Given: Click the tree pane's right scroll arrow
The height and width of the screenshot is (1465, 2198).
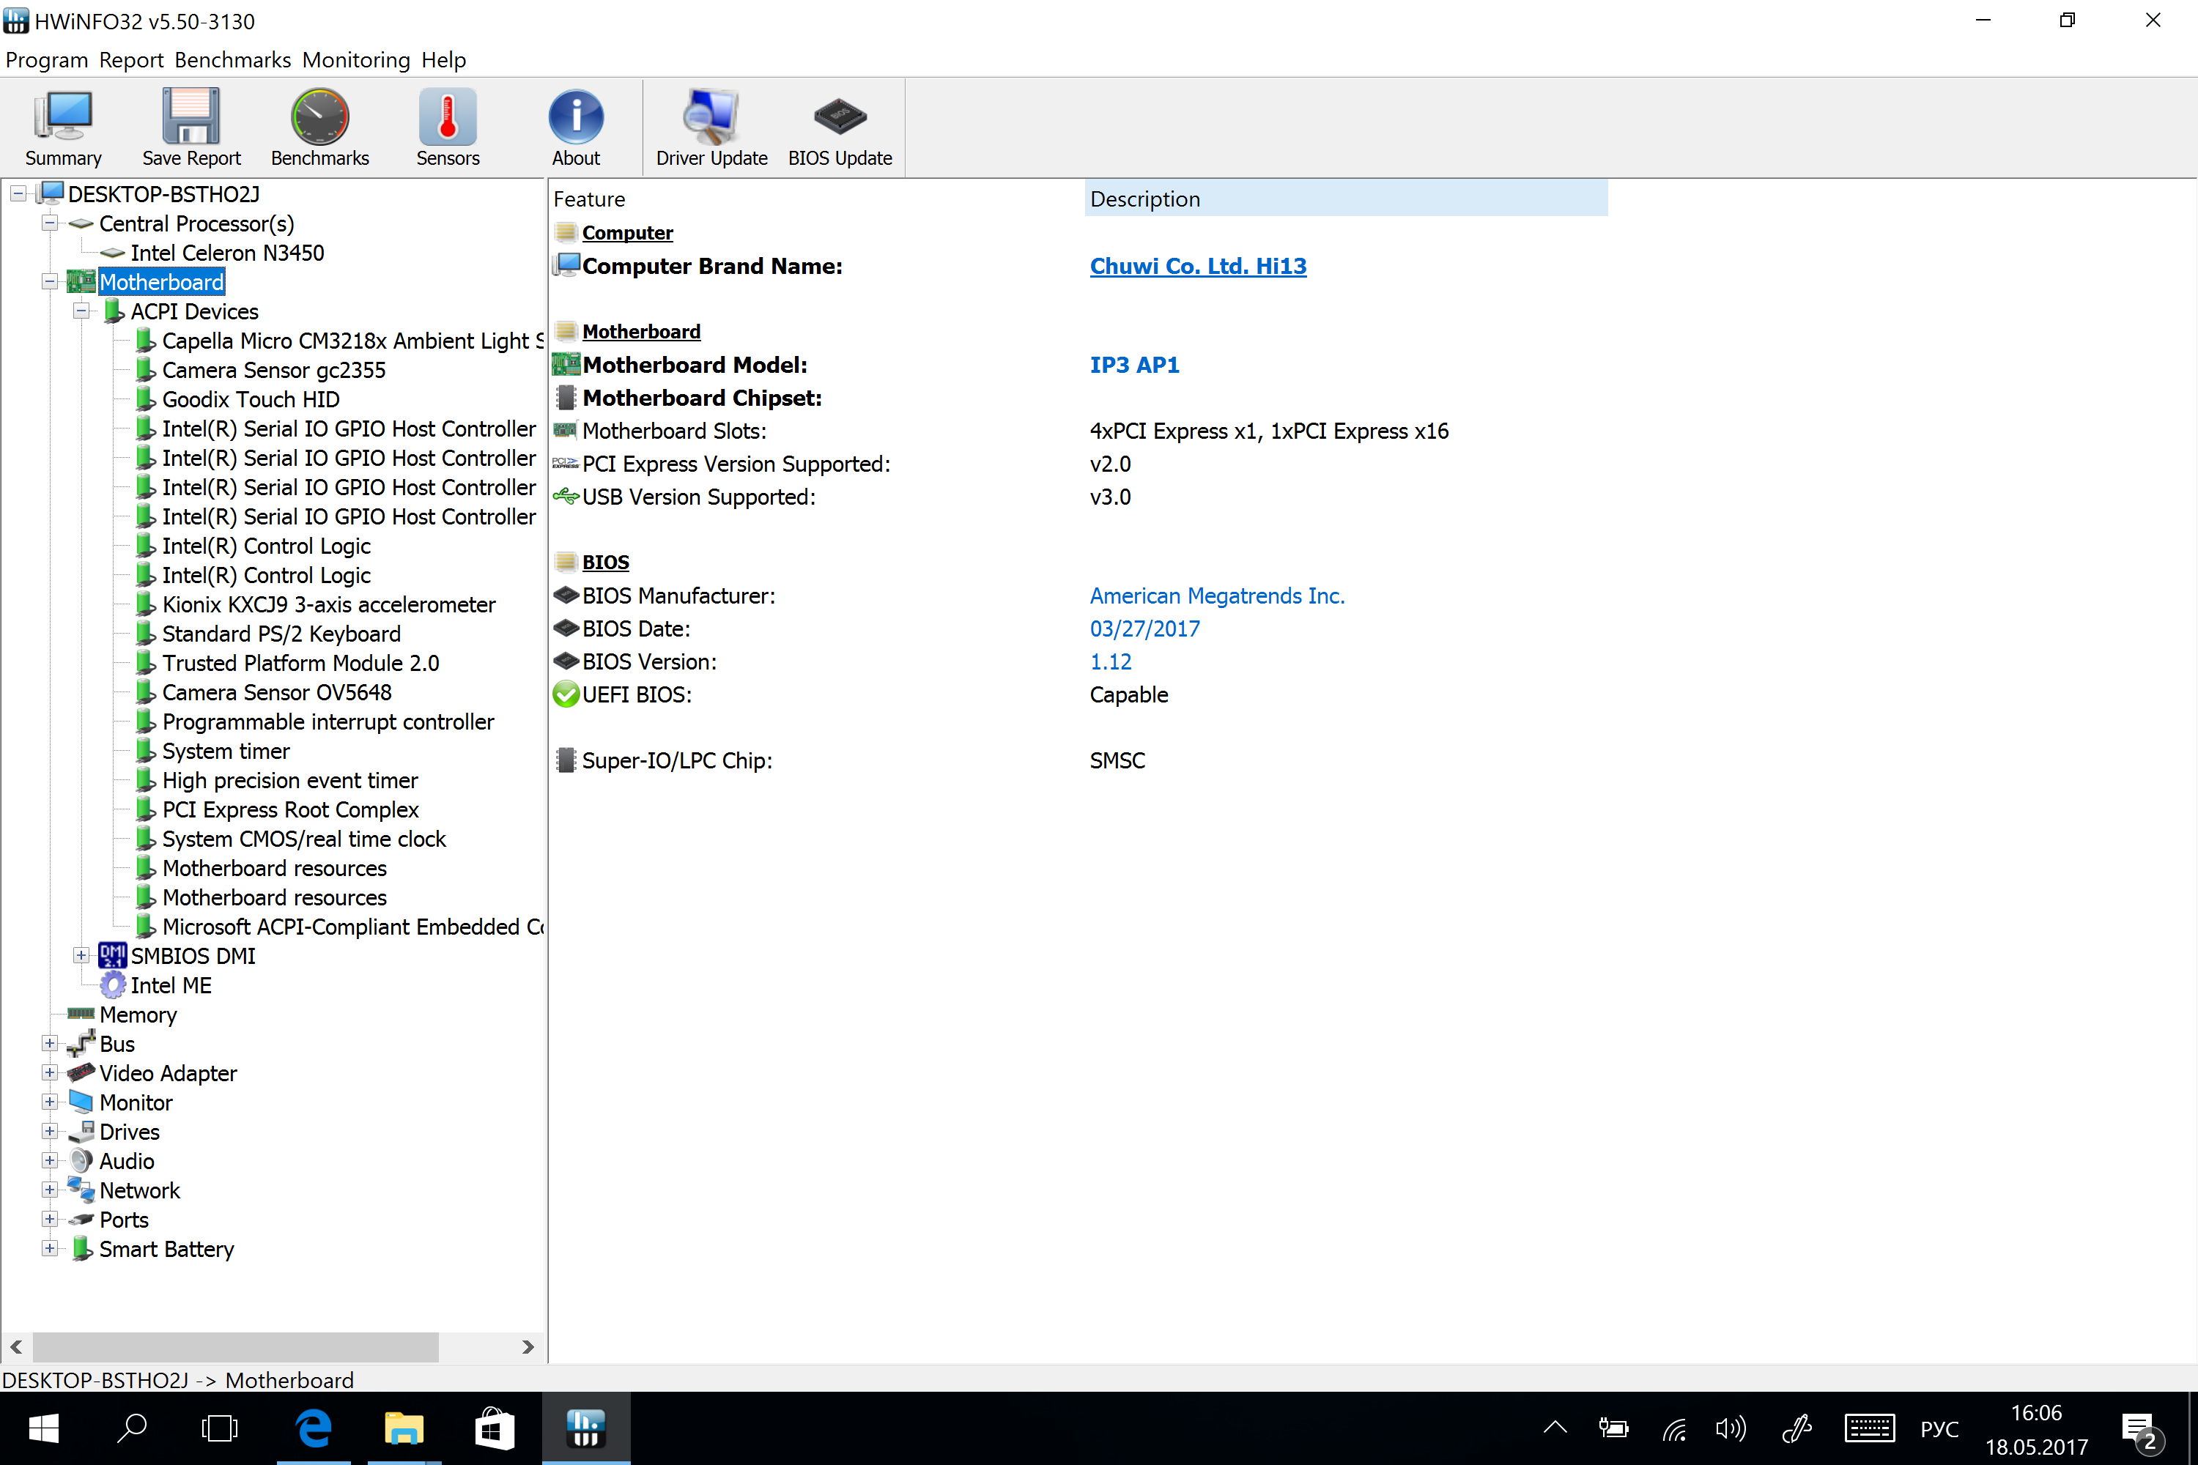Looking at the screenshot, I should tap(528, 1346).
